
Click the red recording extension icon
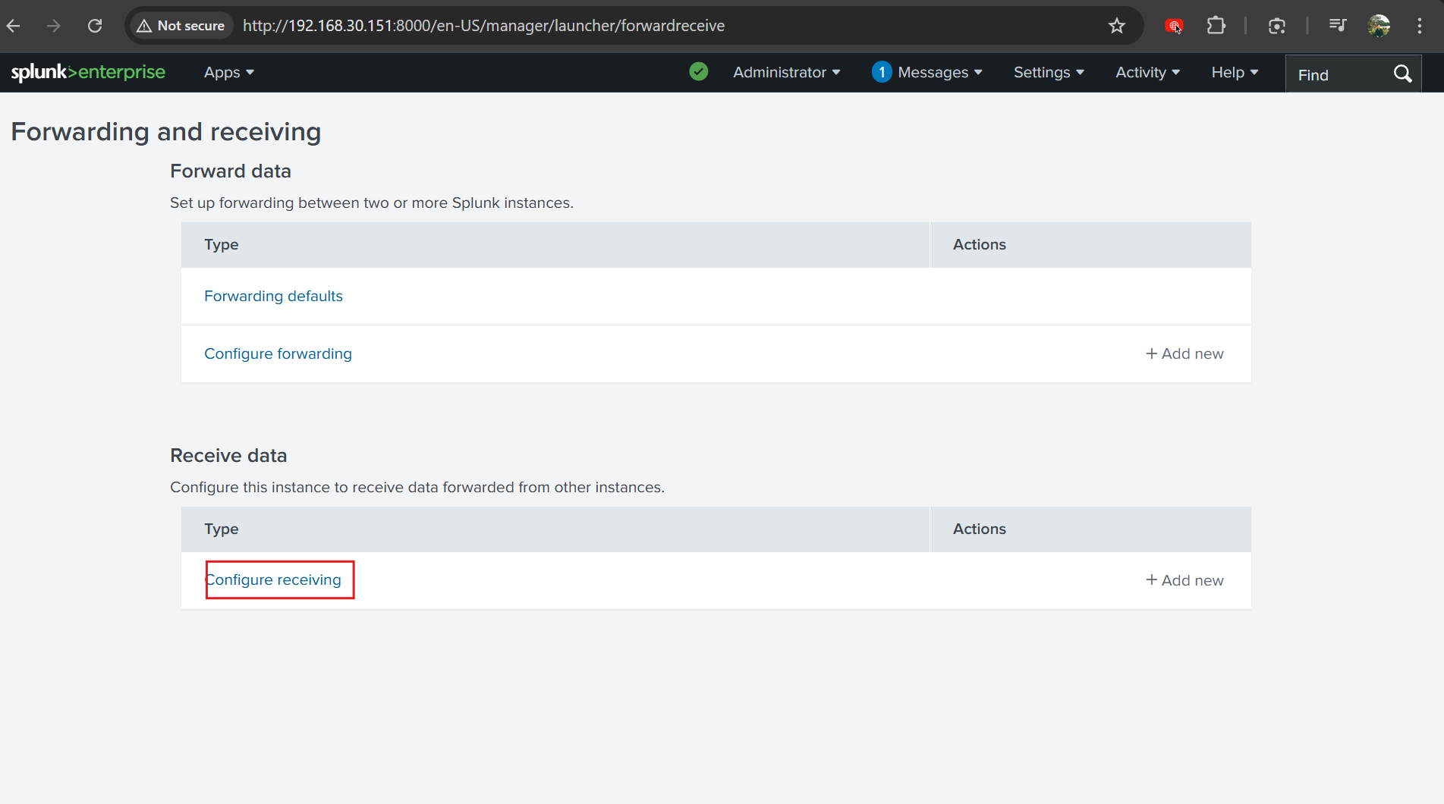point(1174,26)
